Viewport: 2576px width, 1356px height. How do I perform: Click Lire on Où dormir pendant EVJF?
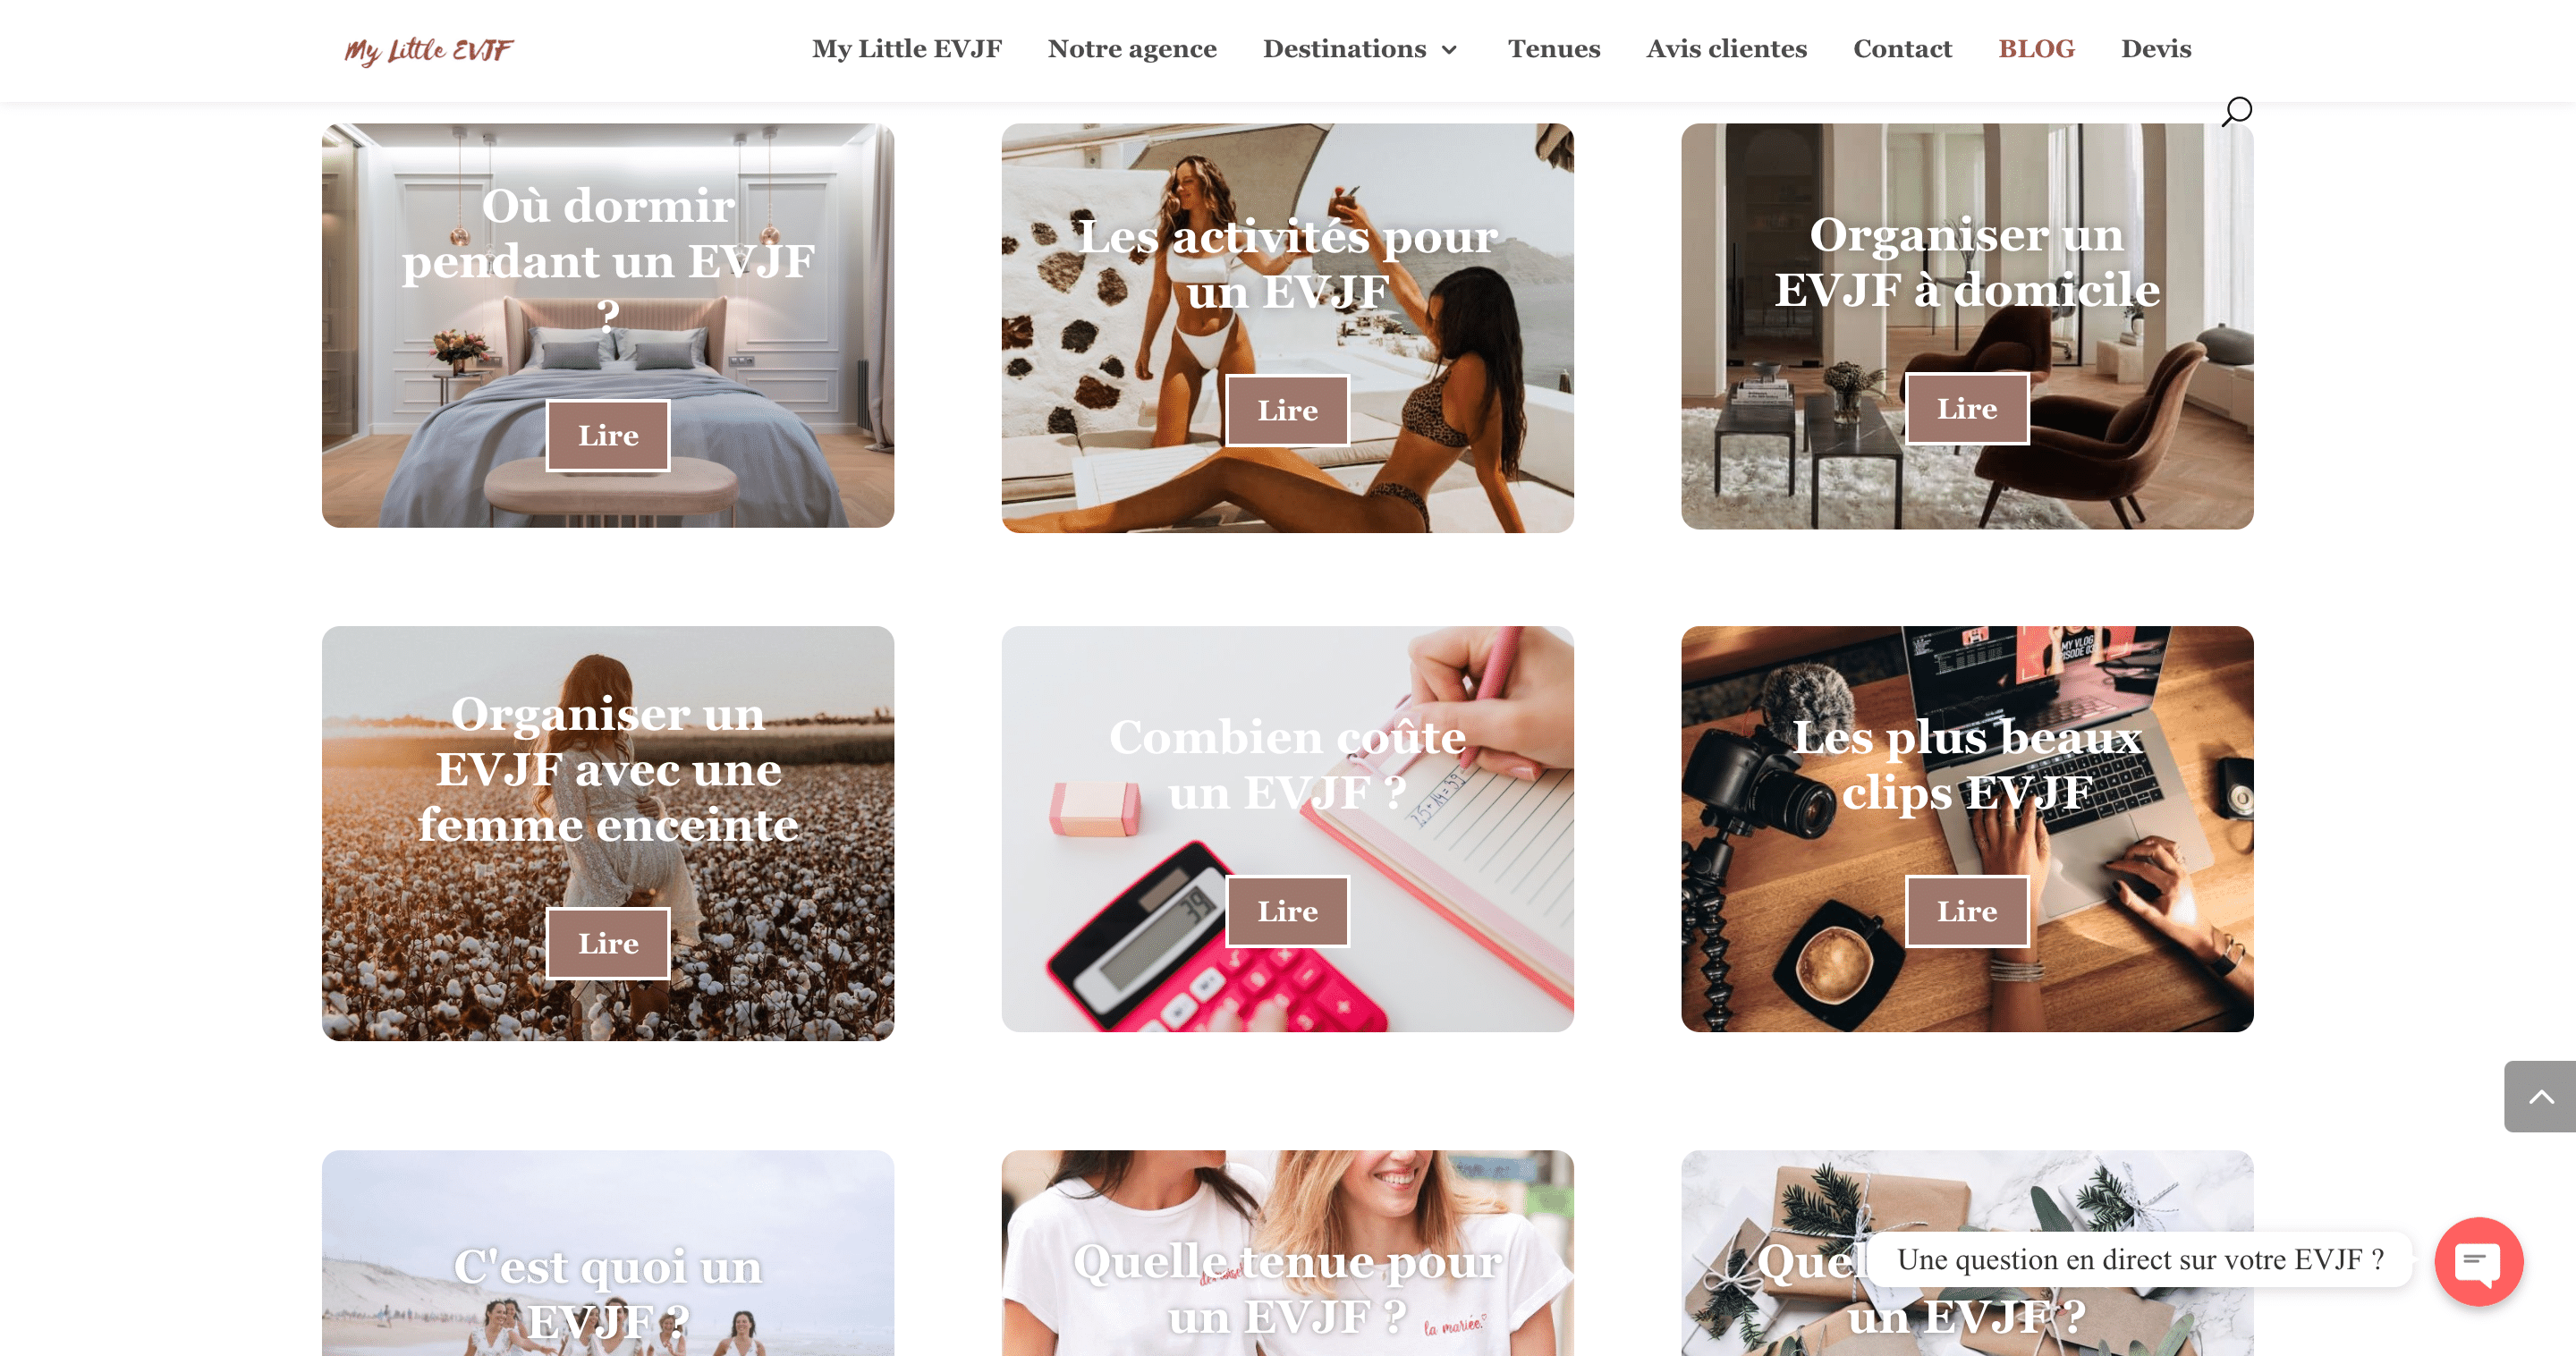(608, 433)
